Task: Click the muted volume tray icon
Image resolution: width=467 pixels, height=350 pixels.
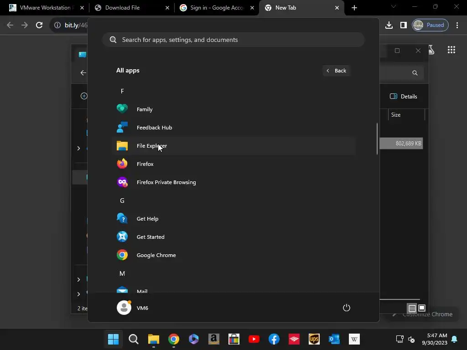Action: point(411,339)
